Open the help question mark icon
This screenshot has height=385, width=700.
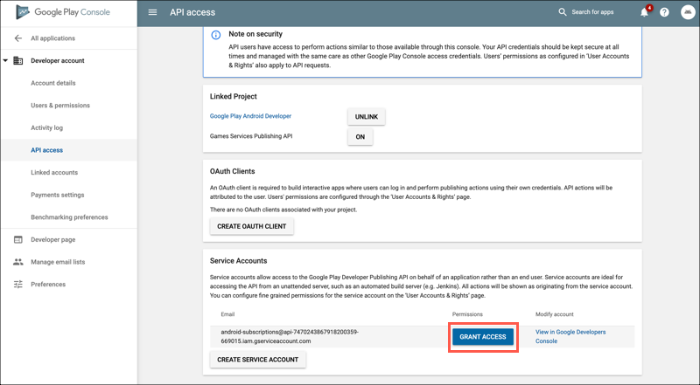coord(665,12)
